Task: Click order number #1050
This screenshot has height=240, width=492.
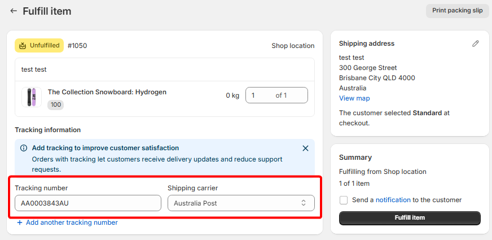Action: point(77,46)
